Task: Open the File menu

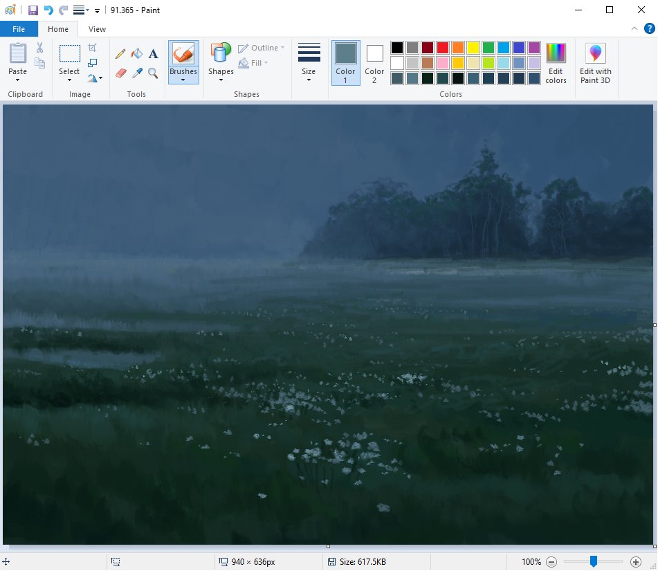Action: coord(19,29)
